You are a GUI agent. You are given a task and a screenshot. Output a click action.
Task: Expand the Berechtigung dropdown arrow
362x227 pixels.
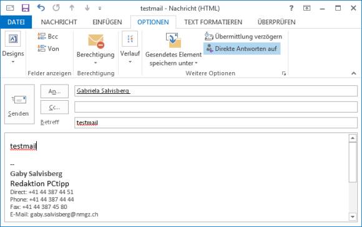point(95,63)
